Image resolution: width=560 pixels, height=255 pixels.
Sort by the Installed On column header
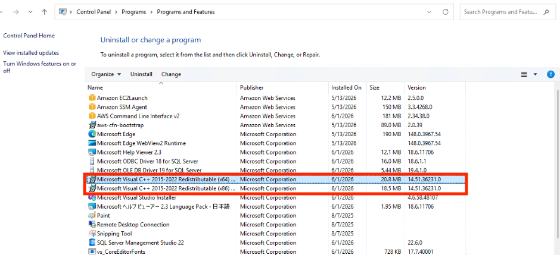pyautogui.click(x=347, y=87)
